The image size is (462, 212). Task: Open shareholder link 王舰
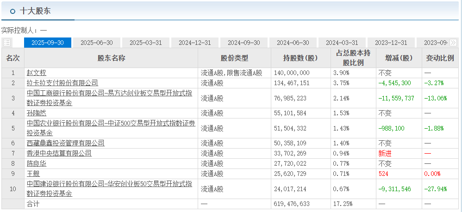coord(33,174)
